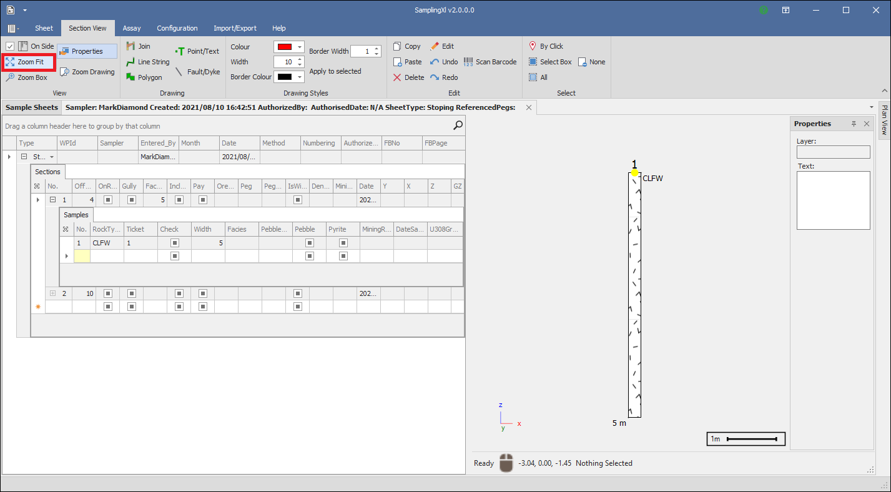Open the Assay ribbon tab
Screen dimensions: 891x492
tap(132, 28)
